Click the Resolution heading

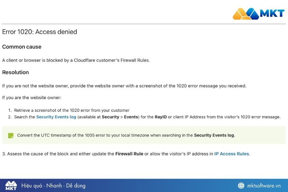coord(15,72)
